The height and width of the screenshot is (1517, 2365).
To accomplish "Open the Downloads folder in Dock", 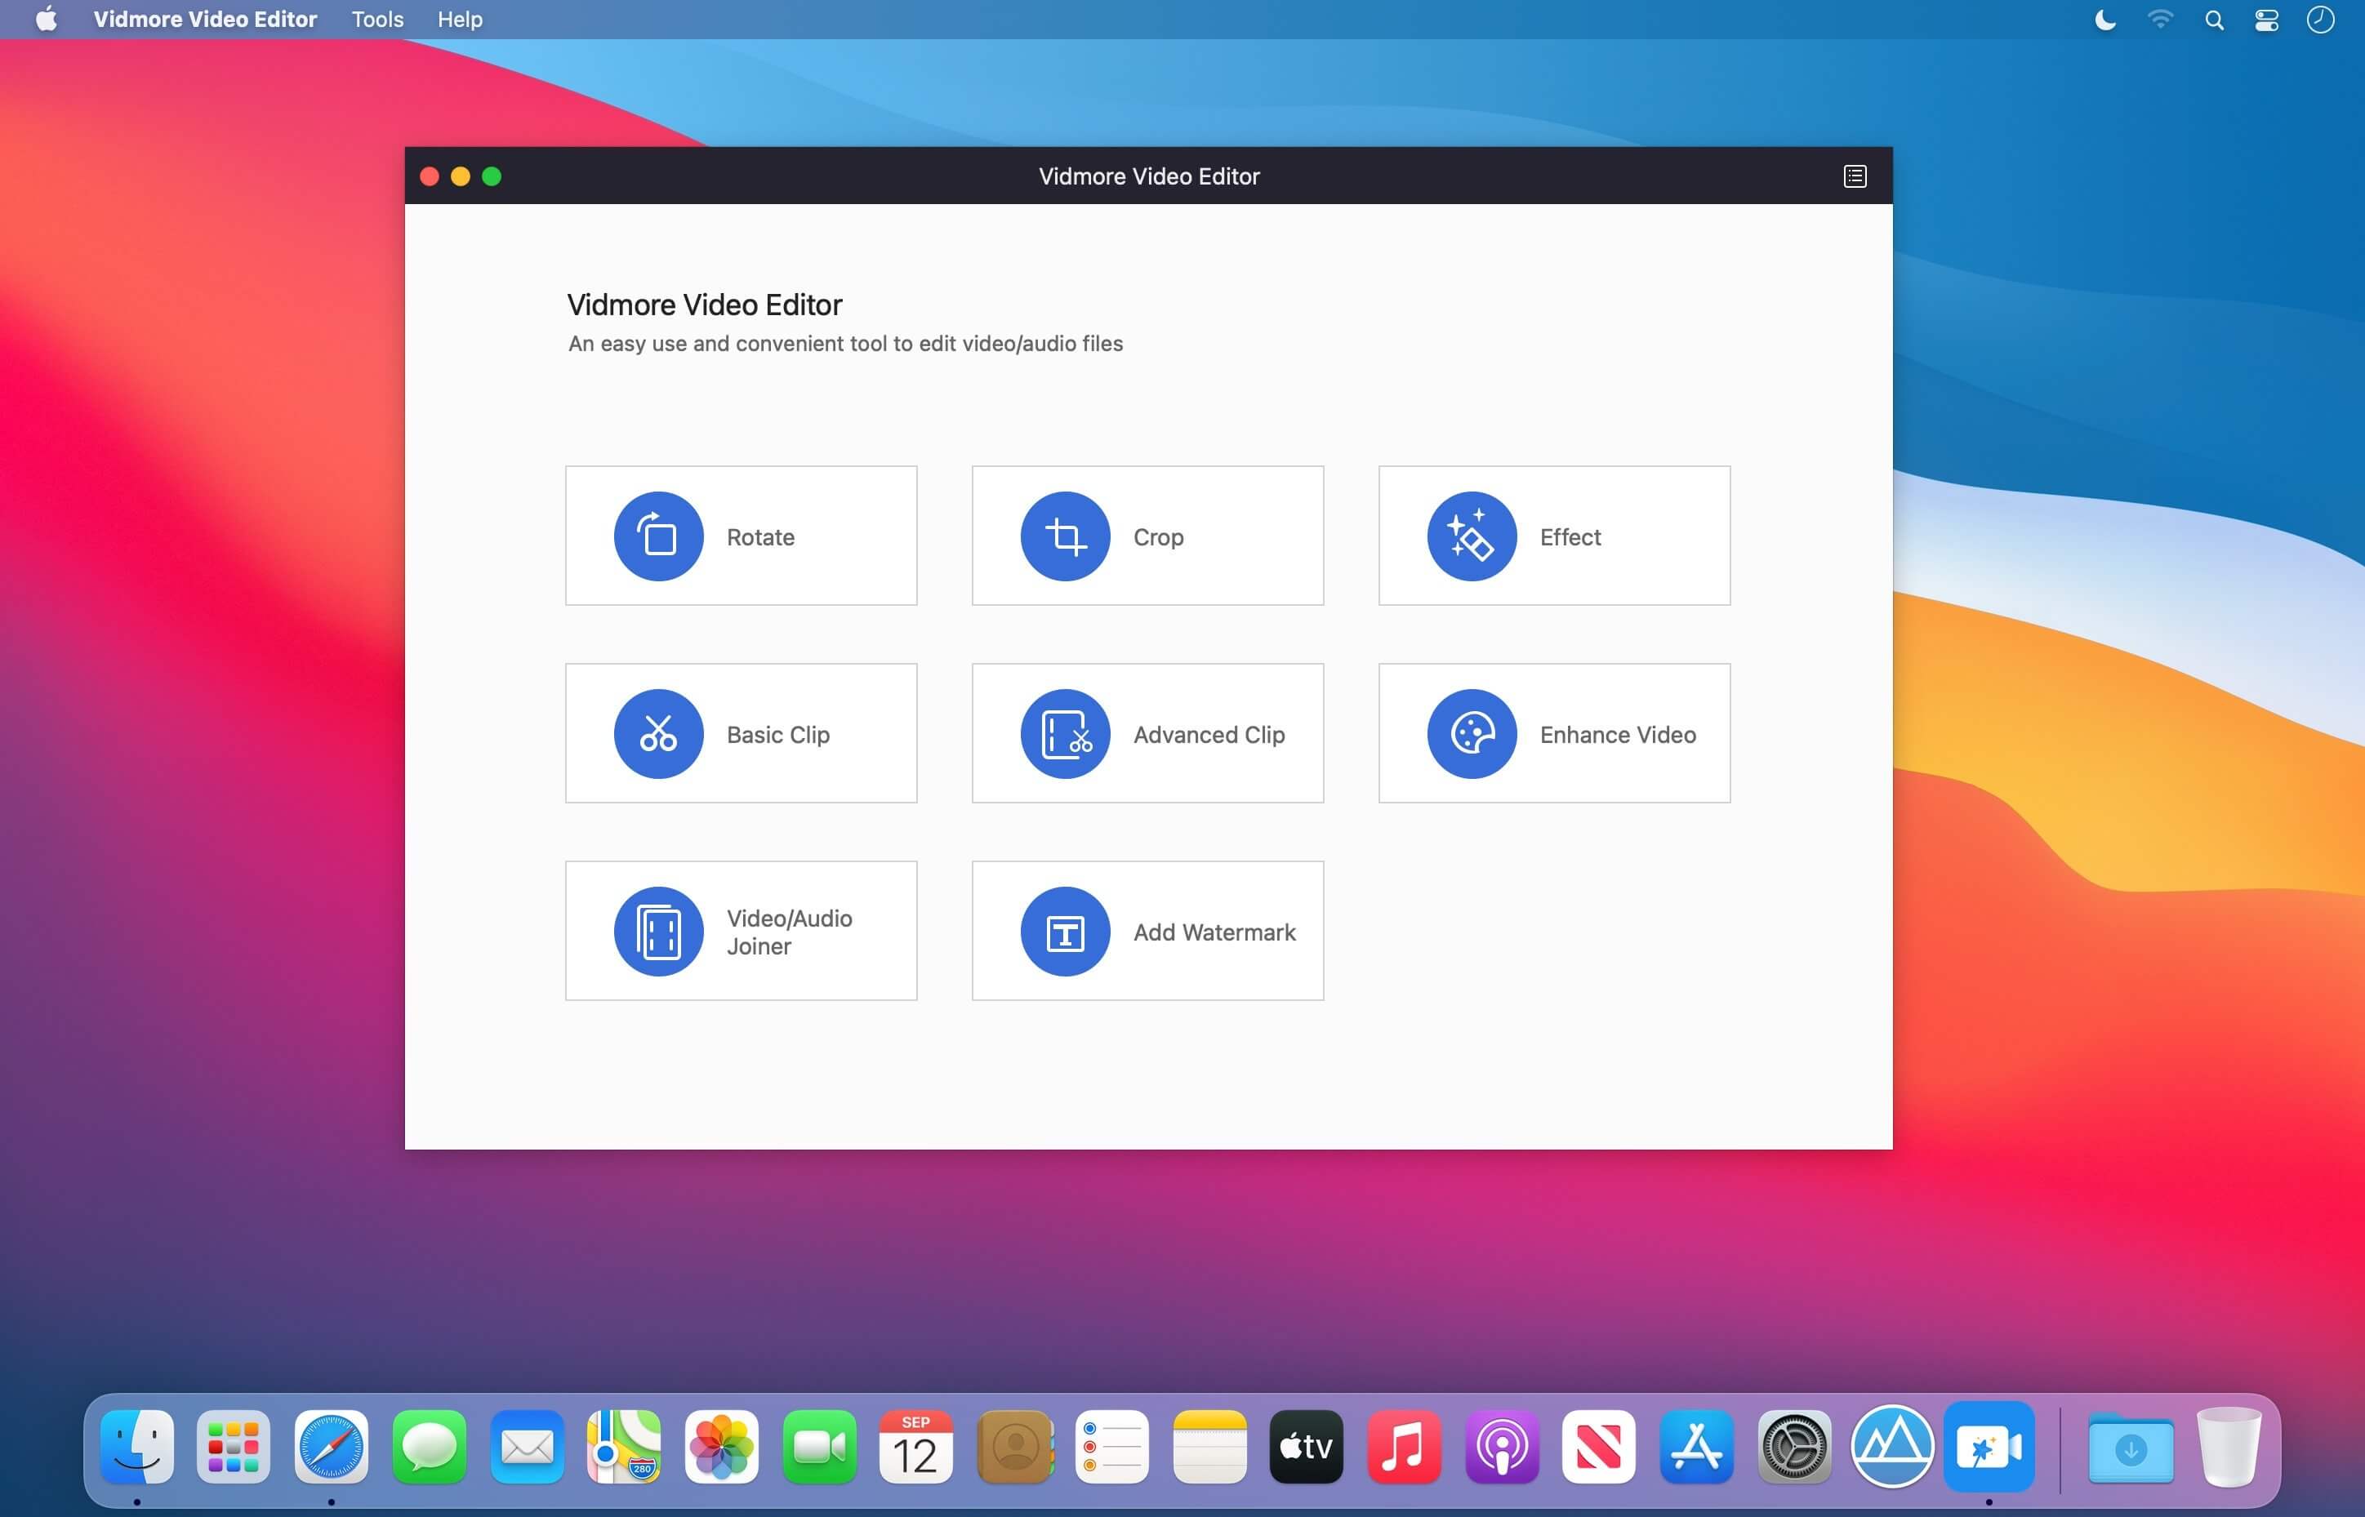I will (2131, 1447).
